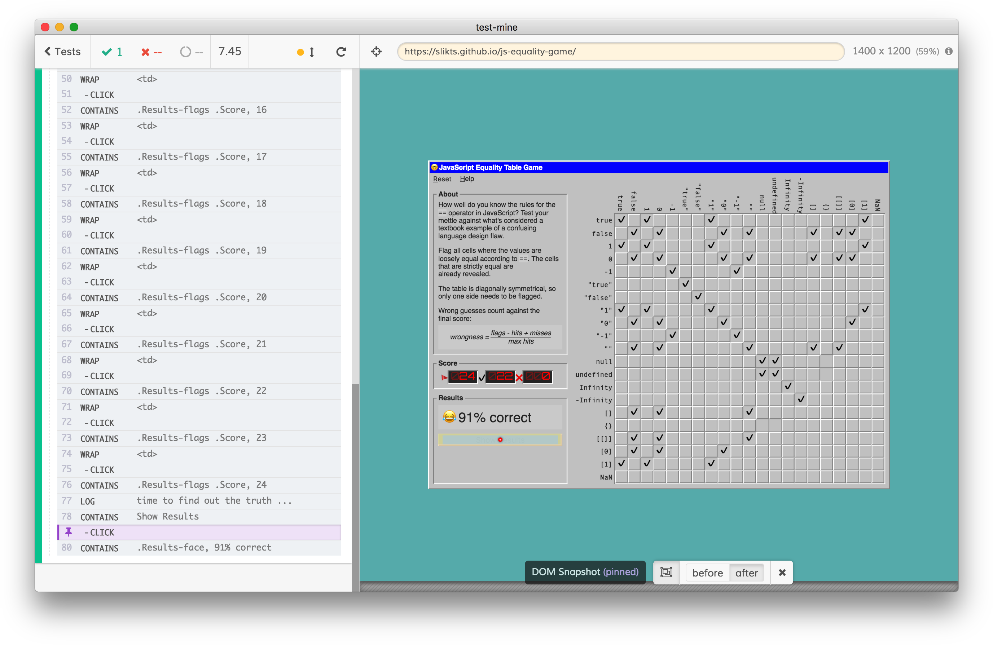The height and width of the screenshot is (645, 993).
Task: Open the selector playground crosshair icon
Action: (376, 52)
